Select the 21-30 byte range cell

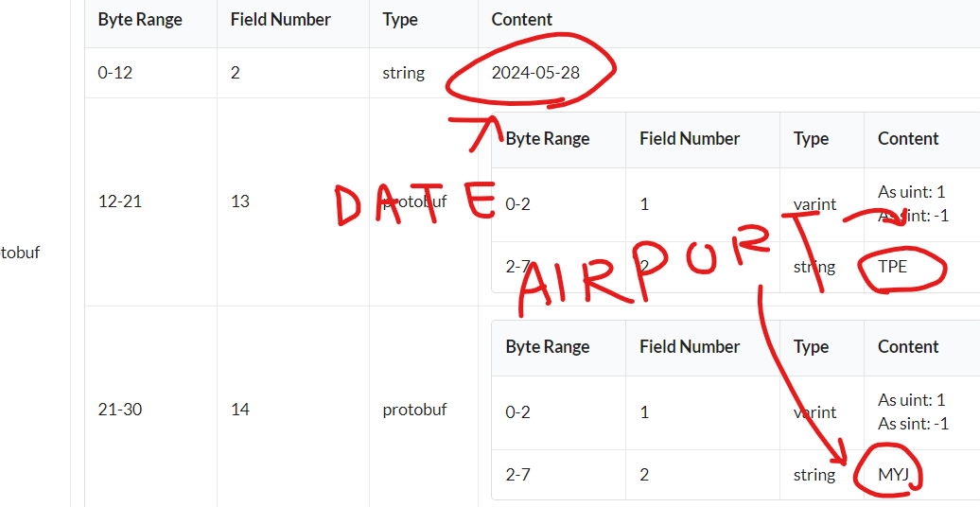[x=120, y=410]
